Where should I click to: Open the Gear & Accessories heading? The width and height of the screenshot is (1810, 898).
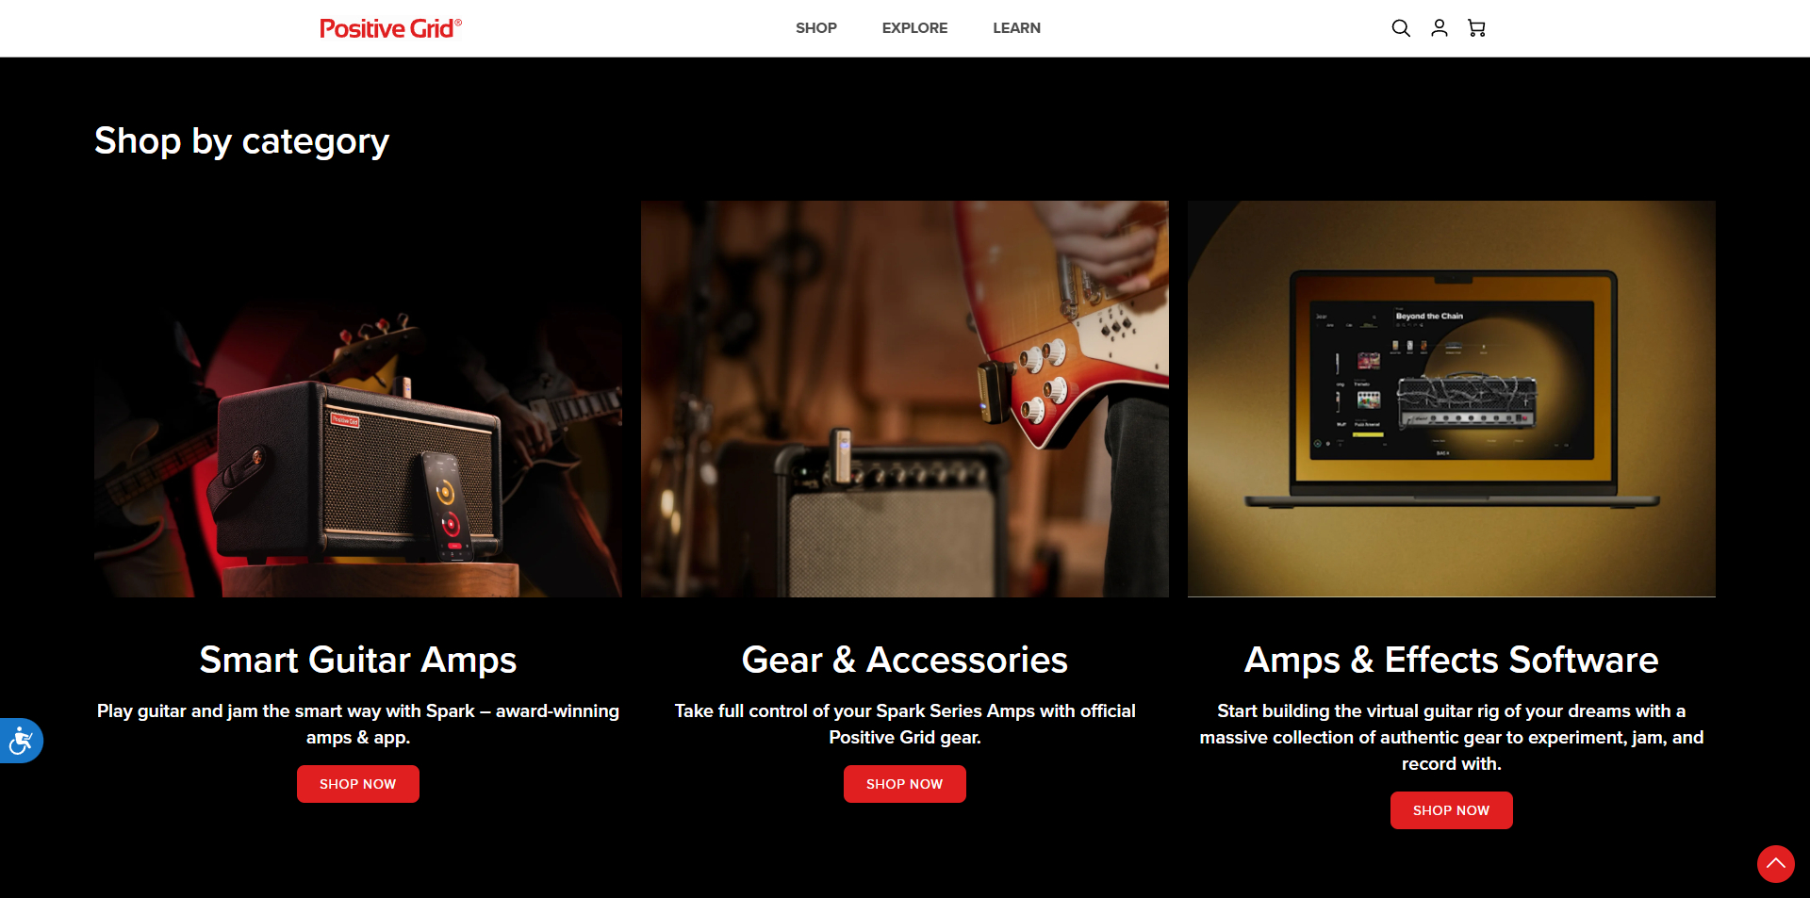(905, 660)
